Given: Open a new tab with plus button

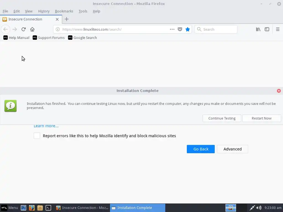Looking at the screenshot, I should pos(67,19).
